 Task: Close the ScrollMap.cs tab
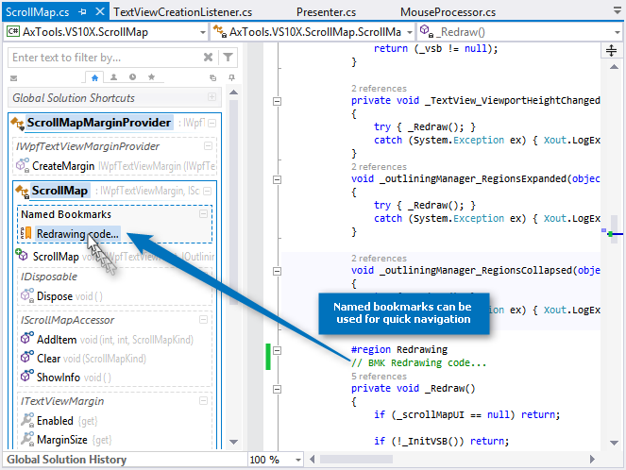[x=100, y=11]
